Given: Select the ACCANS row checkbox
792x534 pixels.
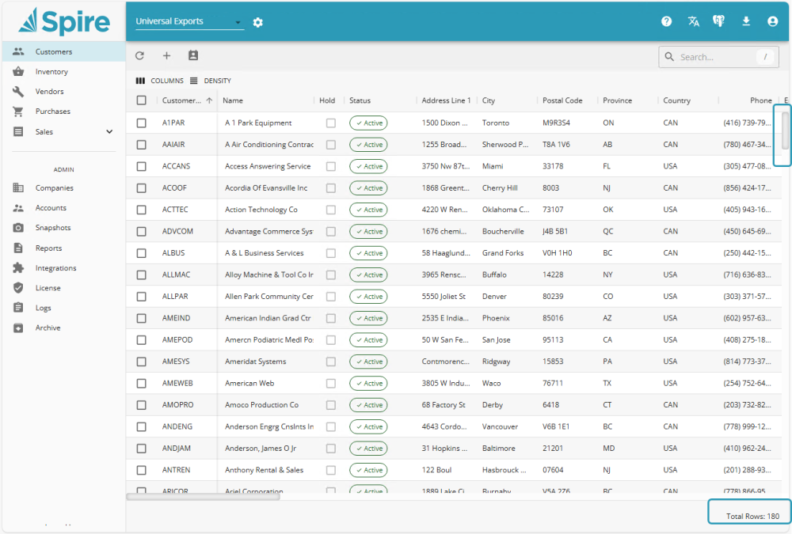Looking at the screenshot, I should pyautogui.click(x=142, y=166).
